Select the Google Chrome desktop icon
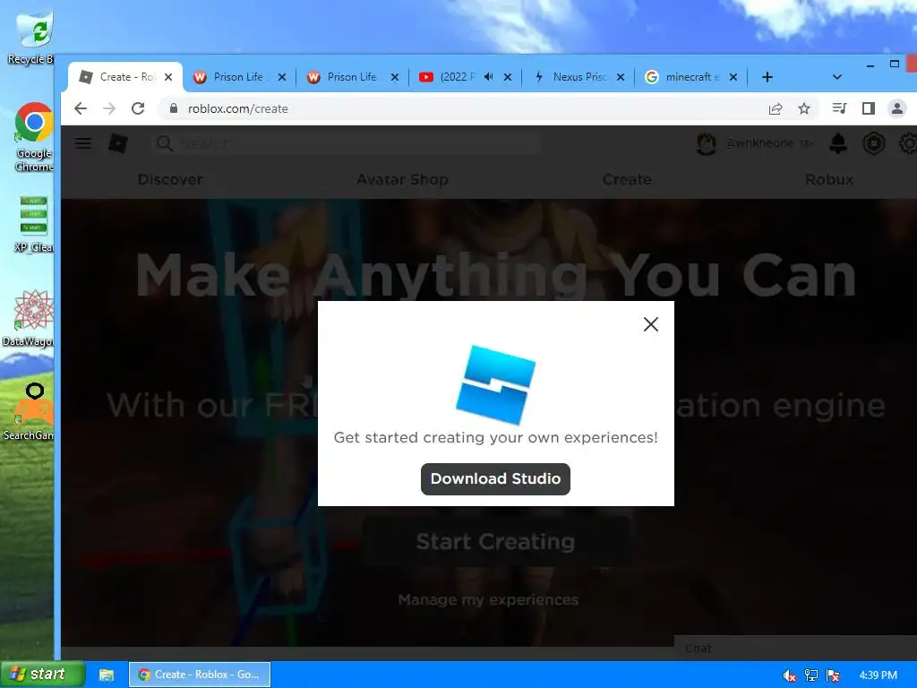The height and width of the screenshot is (688, 917). (34, 137)
